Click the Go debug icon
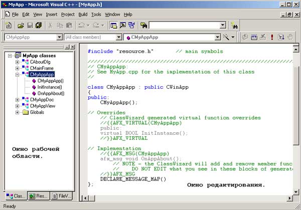 point(281,37)
